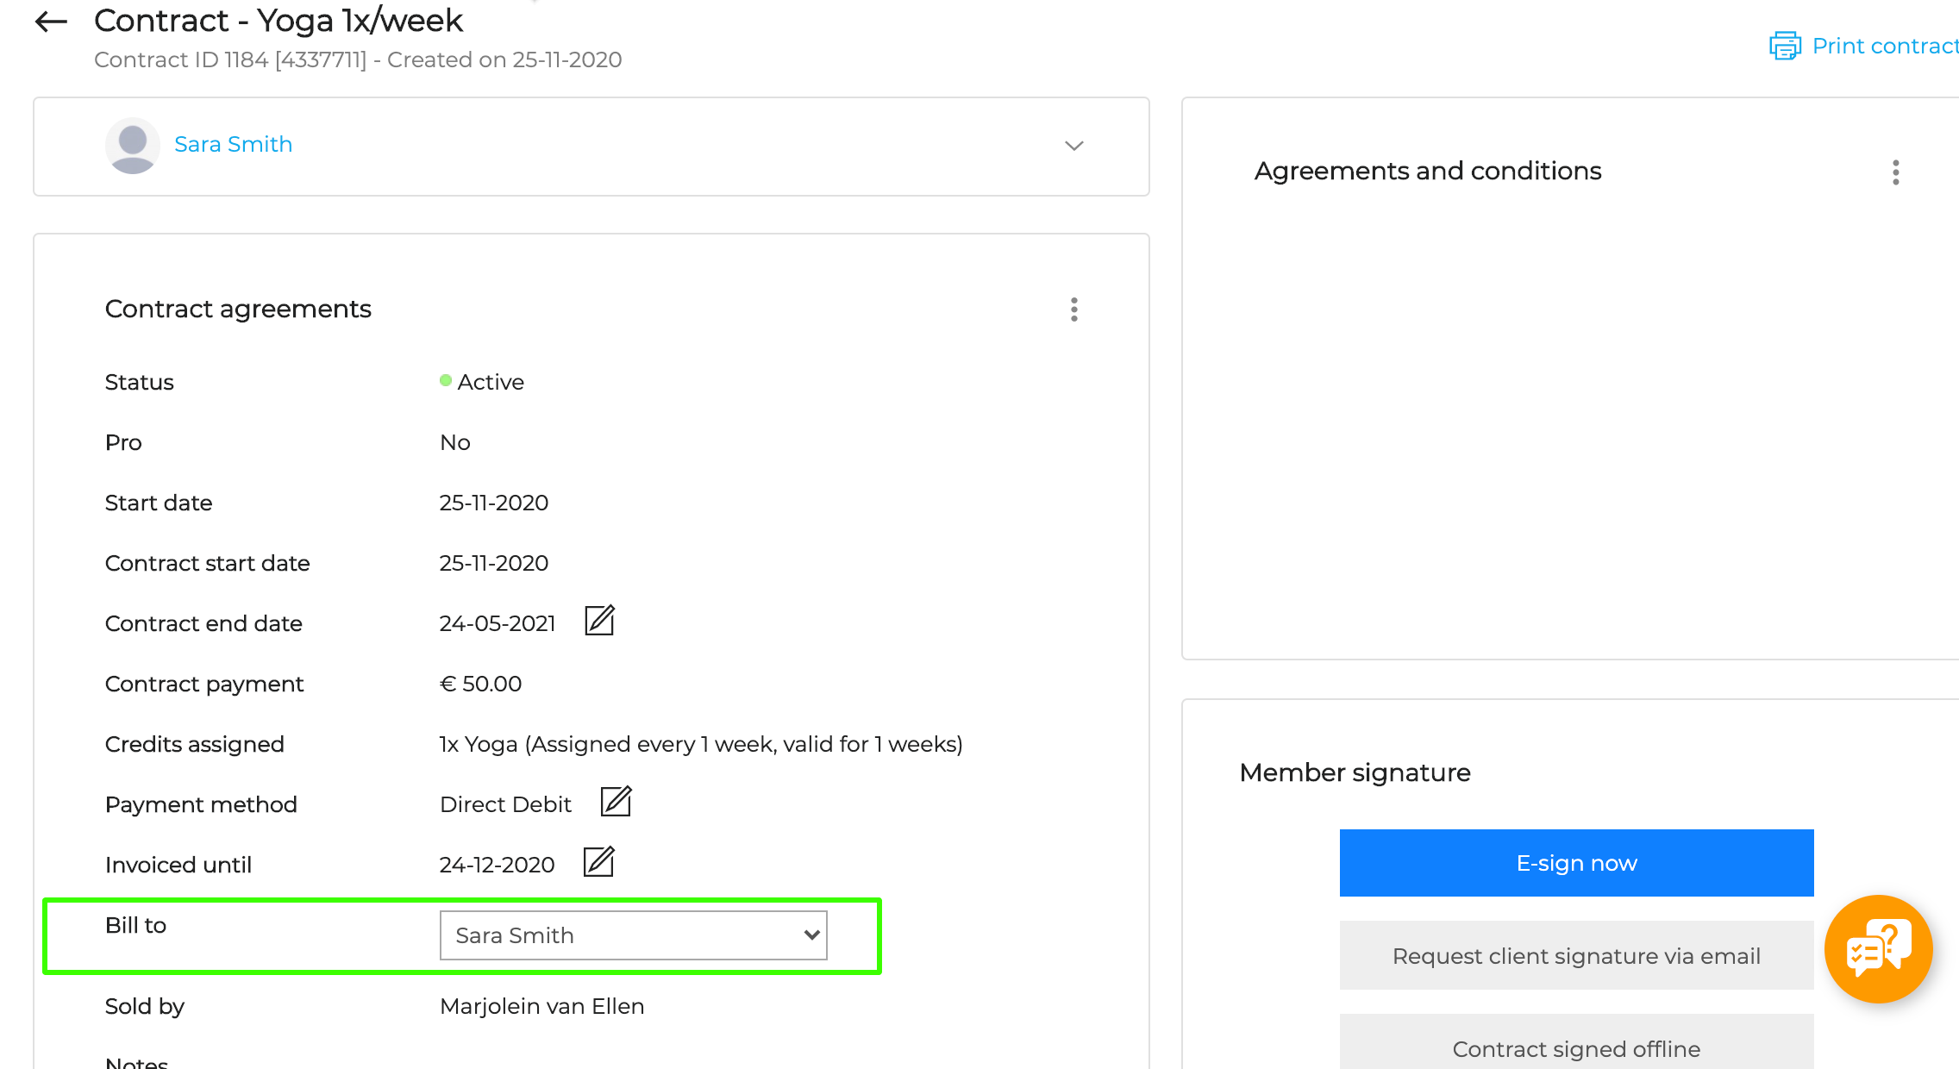Click the three-dot menu on Contract agreements
This screenshot has width=1959, height=1069.
click(x=1075, y=309)
